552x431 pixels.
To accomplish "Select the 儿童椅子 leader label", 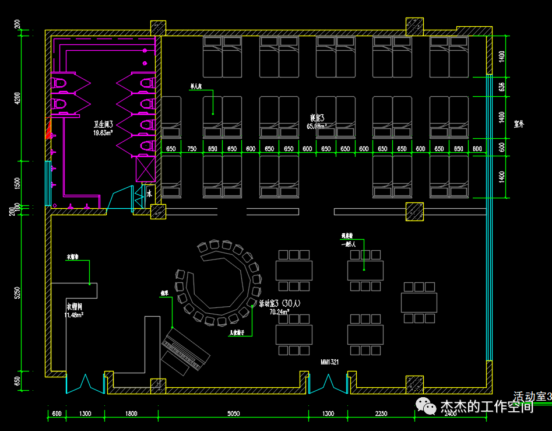I will click(237, 332).
